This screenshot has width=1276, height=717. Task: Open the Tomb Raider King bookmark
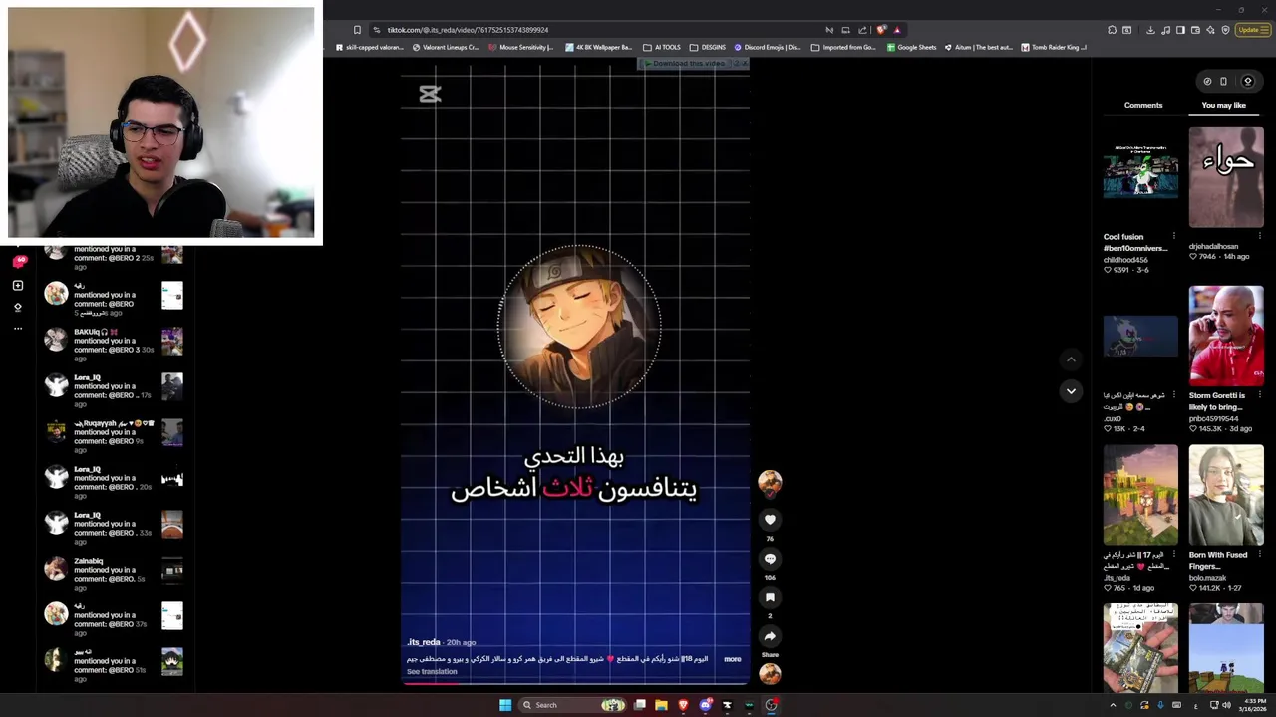1053,47
